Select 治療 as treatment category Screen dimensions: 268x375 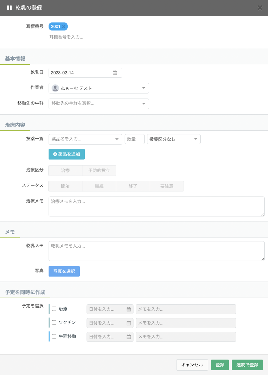(x=65, y=171)
